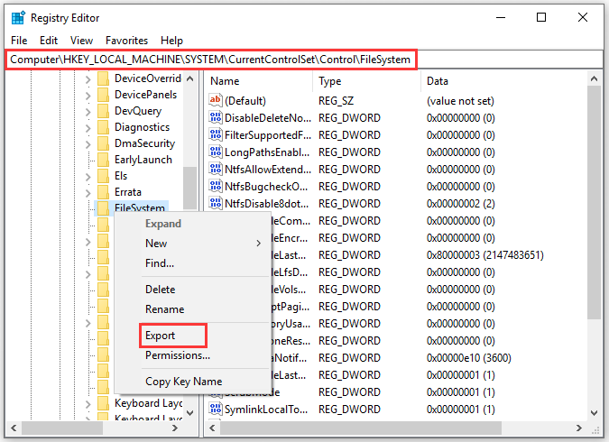Click the DevQuery folder icon
This screenshot has height=442, width=609.
click(104, 111)
